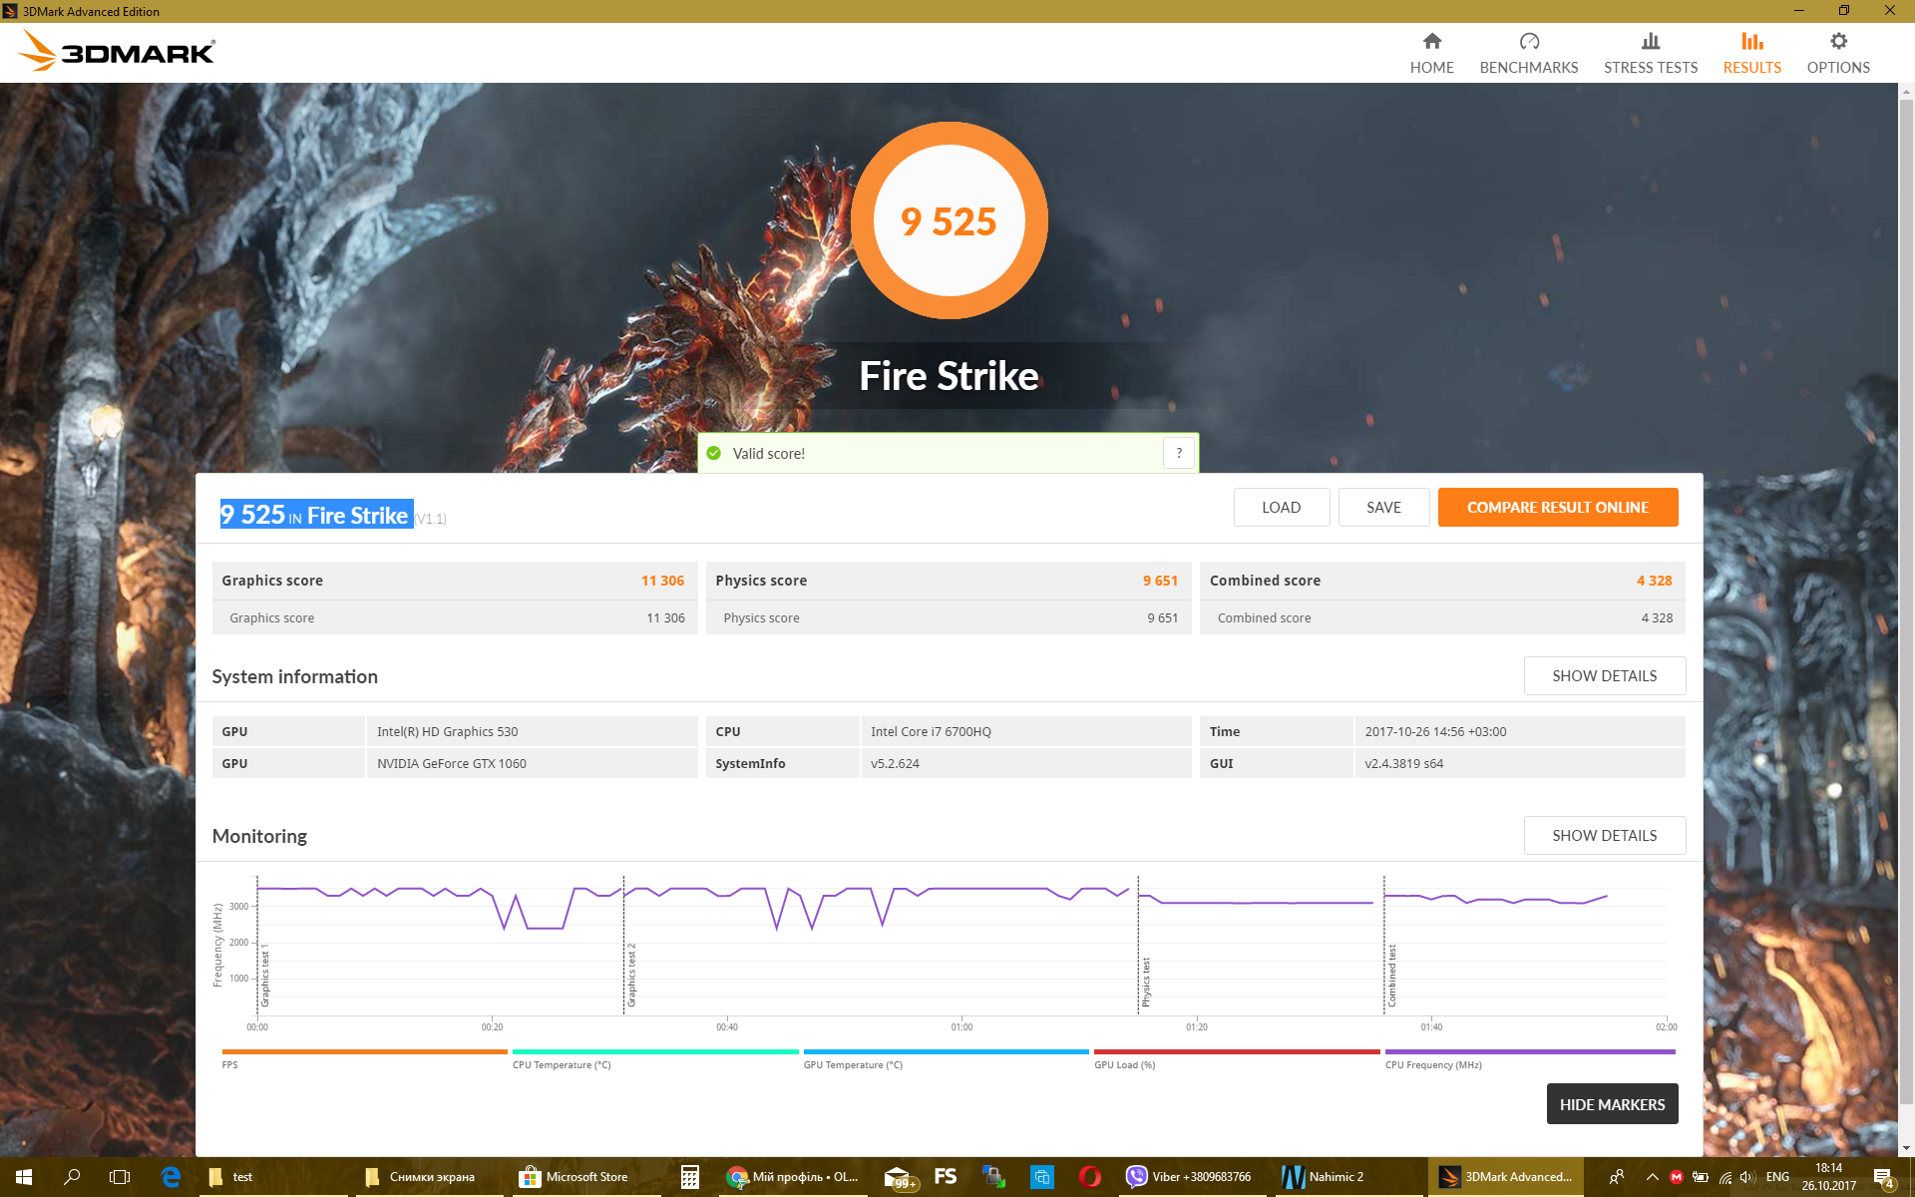Screen dimensions: 1915x1197
Task: Click the Physics test marker
Action: (x=1145, y=982)
